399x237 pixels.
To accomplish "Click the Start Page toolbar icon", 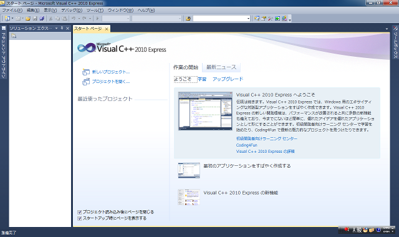I will coord(277,18).
